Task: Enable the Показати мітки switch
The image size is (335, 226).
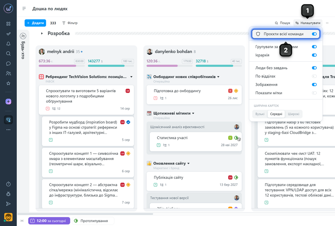Action: coord(314,93)
